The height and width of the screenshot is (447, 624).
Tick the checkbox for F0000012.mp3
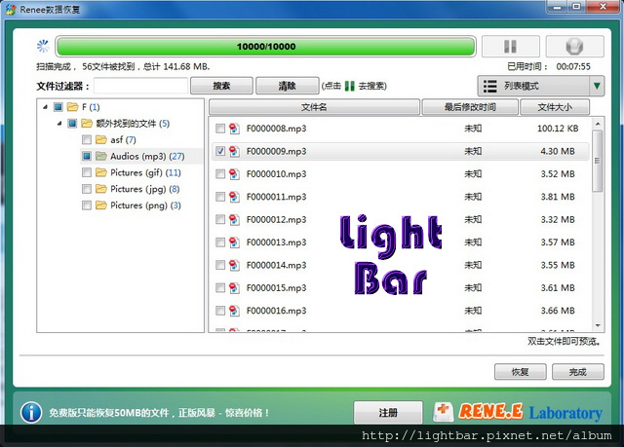(x=220, y=219)
